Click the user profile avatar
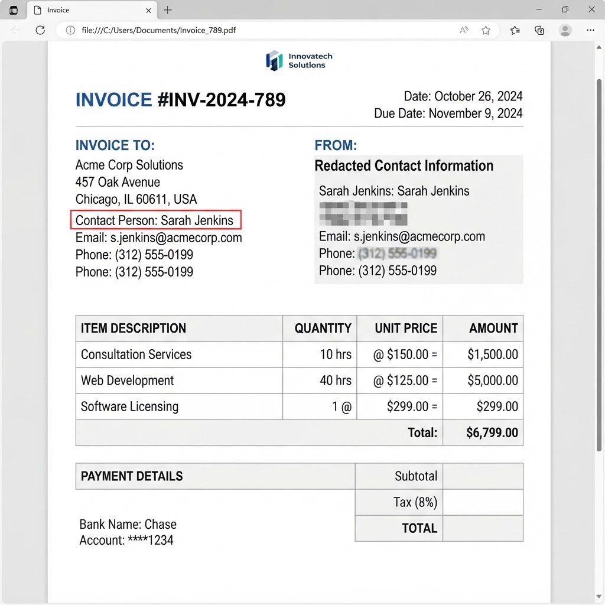 [565, 30]
